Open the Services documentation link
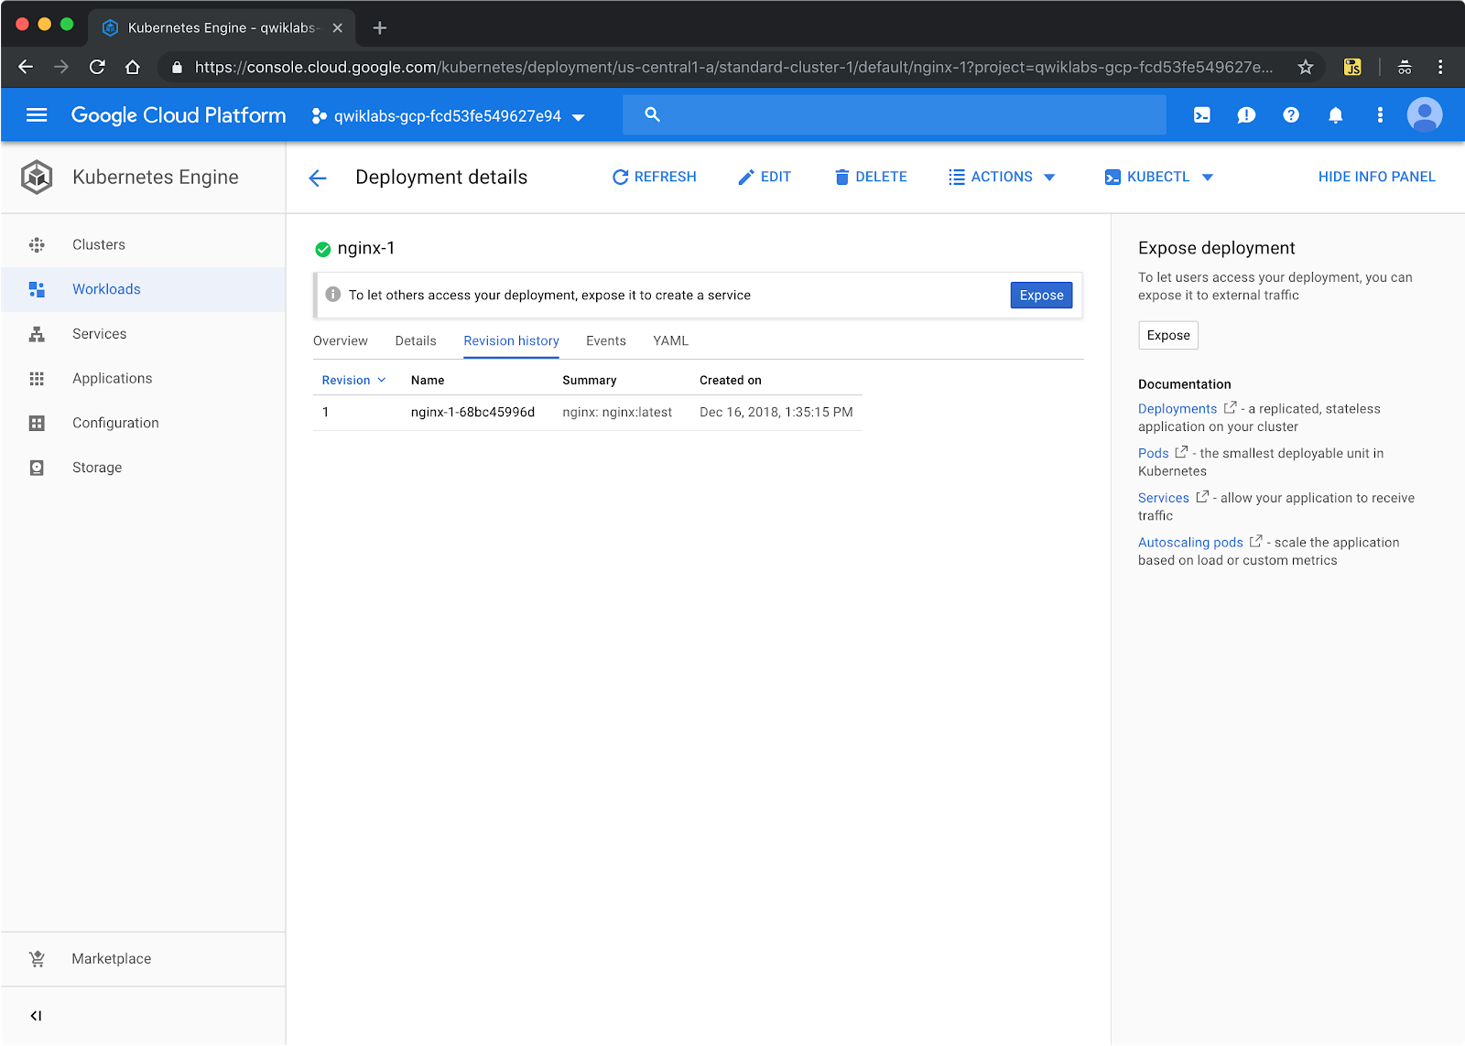The image size is (1465, 1046). click(x=1163, y=499)
